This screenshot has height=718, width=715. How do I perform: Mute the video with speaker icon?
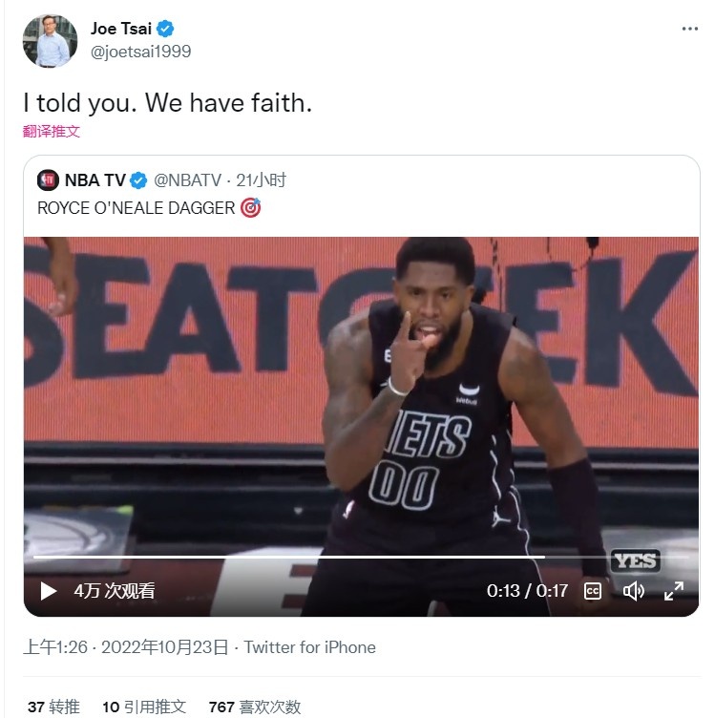point(634,591)
